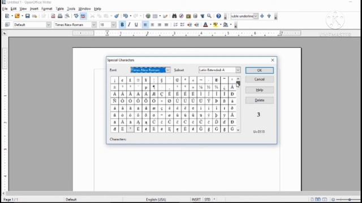
Task: Open the Undo history dropdown arrow
Action: pyautogui.click(x=131, y=16)
